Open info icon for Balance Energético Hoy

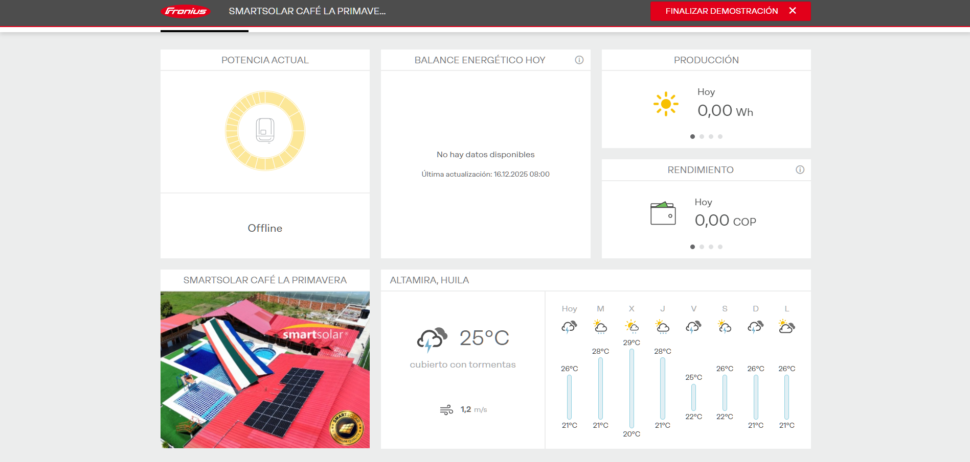click(x=579, y=60)
